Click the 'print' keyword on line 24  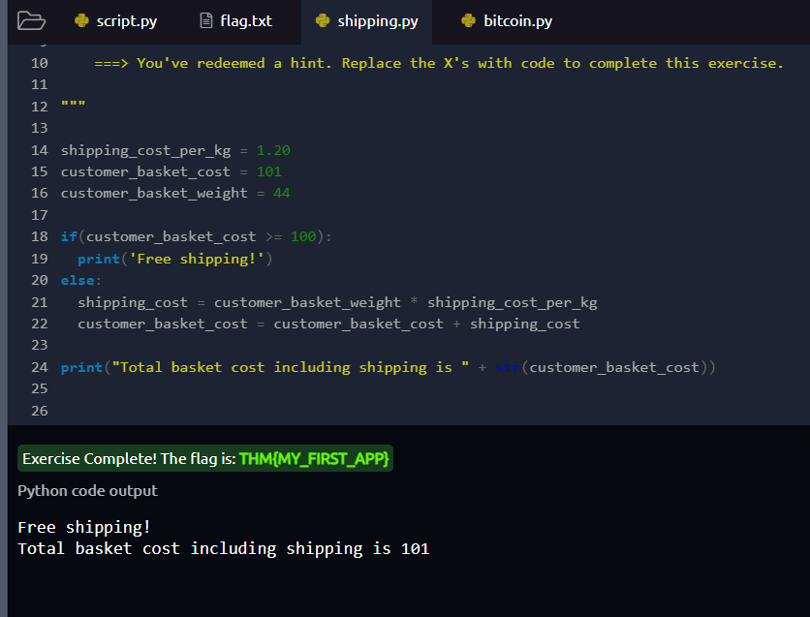pos(81,367)
